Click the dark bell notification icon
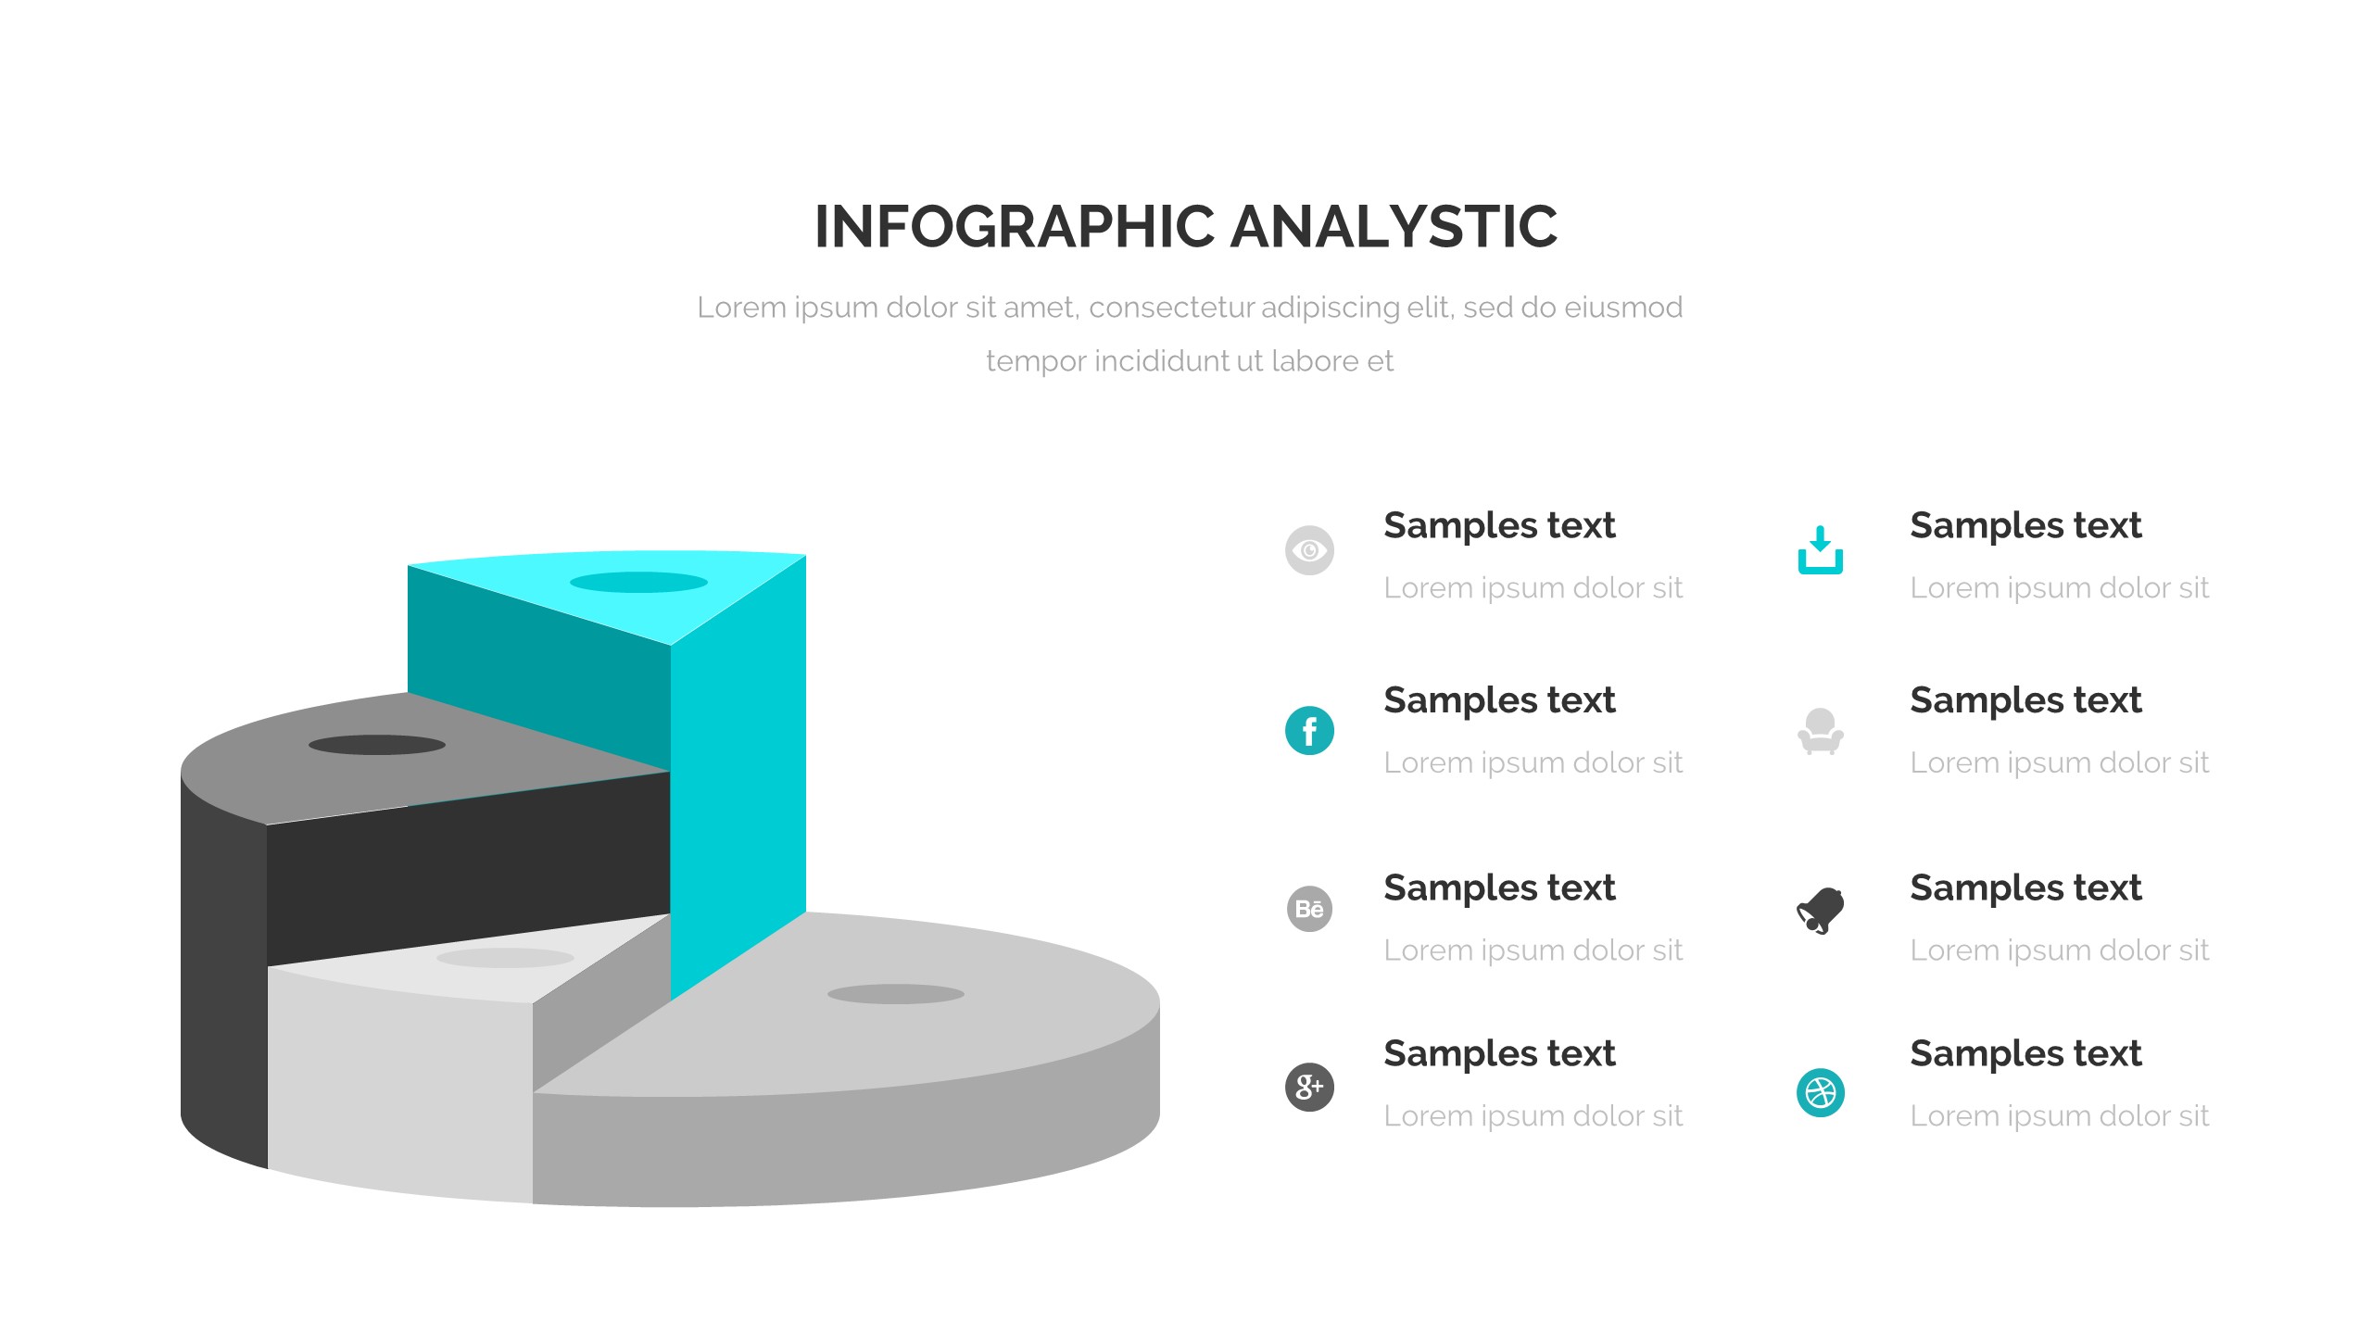The width and height of the screenshot is (2372, 1334). pyautogui.click(x=1820, y=911)
